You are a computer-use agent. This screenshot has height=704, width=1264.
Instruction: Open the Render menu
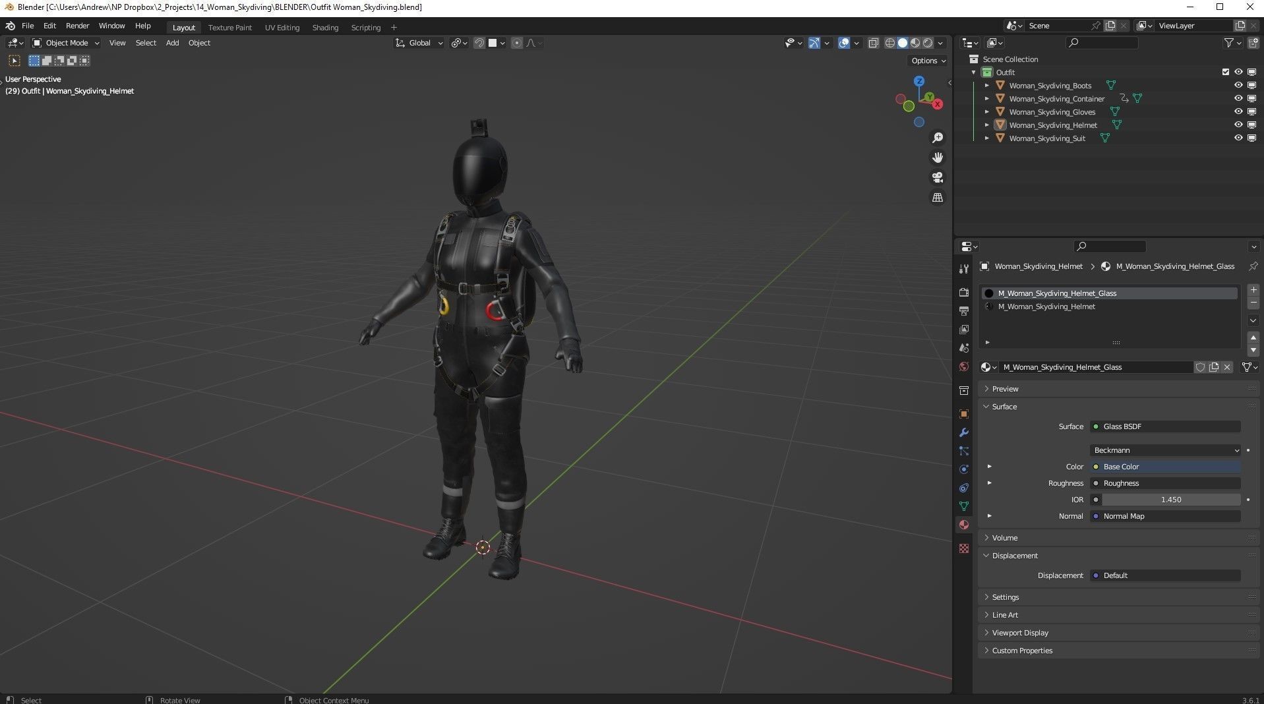[x=77, y=25]
